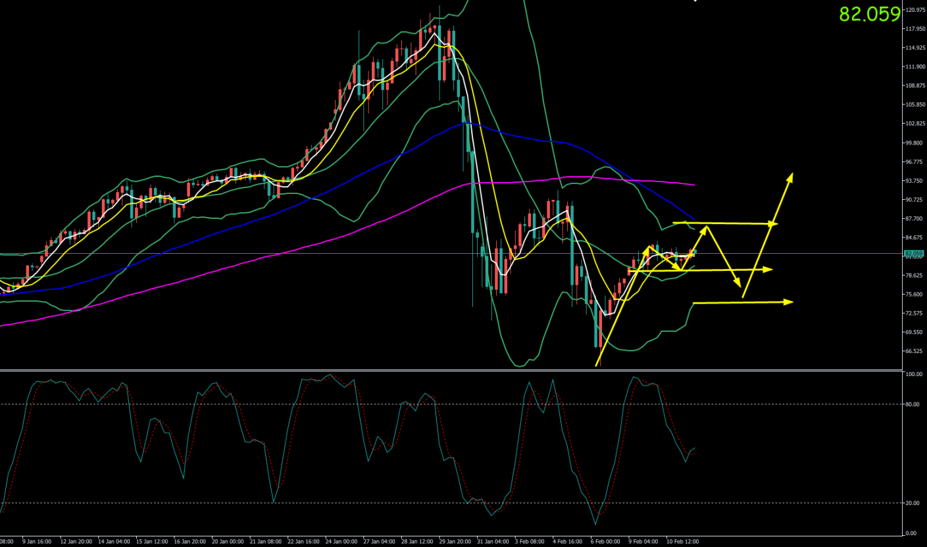Click the current price tag 82.059 on axis
The height and width of the screenshot is (547, 927).
pyautogui.click(x=914, y=253)
